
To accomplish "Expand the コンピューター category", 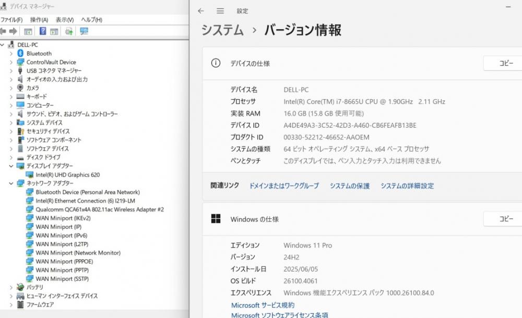I will [11, 105].
